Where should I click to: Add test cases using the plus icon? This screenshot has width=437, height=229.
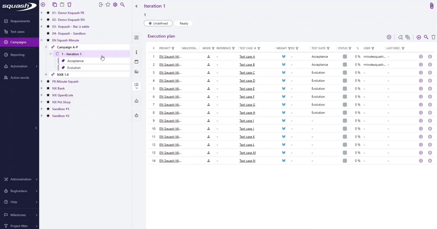coord(419,37)
